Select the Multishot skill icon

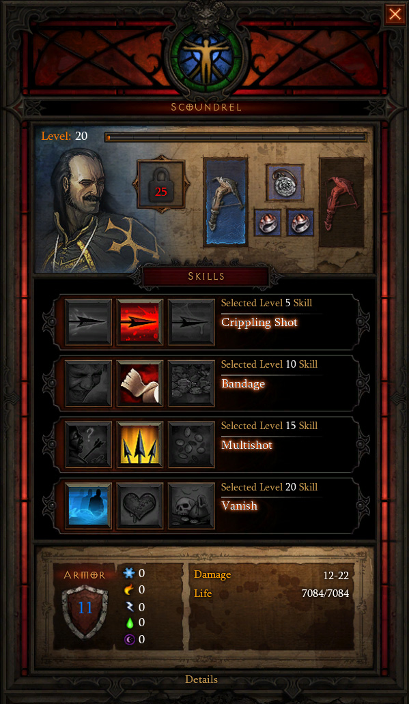139,445
